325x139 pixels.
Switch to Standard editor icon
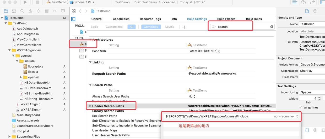295,2
